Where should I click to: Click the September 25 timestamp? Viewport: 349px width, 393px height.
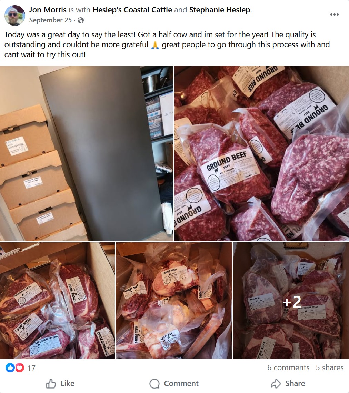point(50,20)
